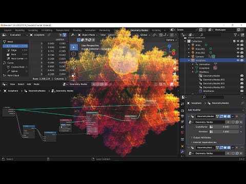Pin the spreadsheet to Icosphere
Viewport: 246px width, 184px height.
tap(49, 35)
